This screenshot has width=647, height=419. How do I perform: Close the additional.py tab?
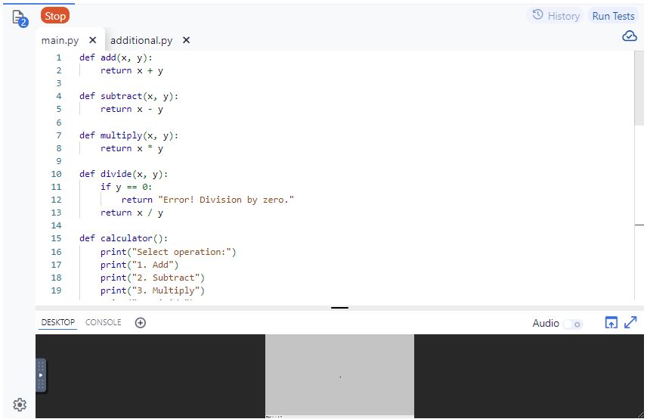point(186,40)
